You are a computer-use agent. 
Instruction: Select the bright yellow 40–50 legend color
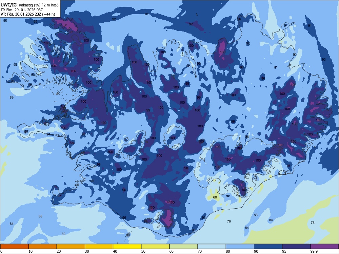coord(127,247)
